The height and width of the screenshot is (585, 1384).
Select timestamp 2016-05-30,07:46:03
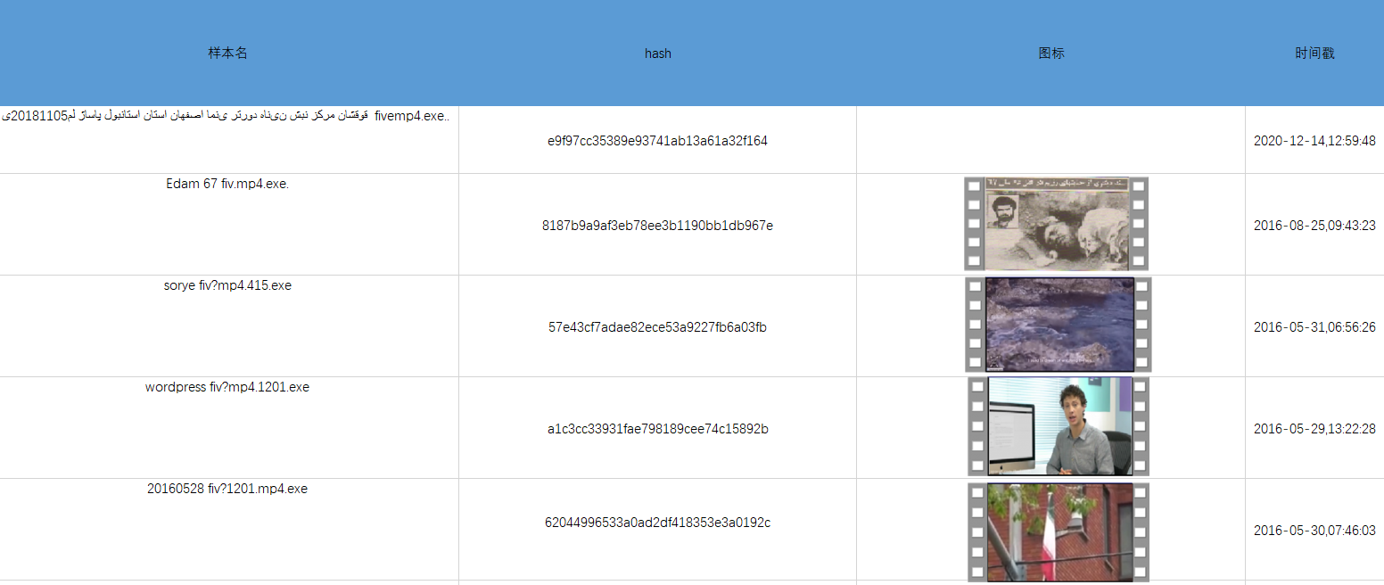(1314, 531)
